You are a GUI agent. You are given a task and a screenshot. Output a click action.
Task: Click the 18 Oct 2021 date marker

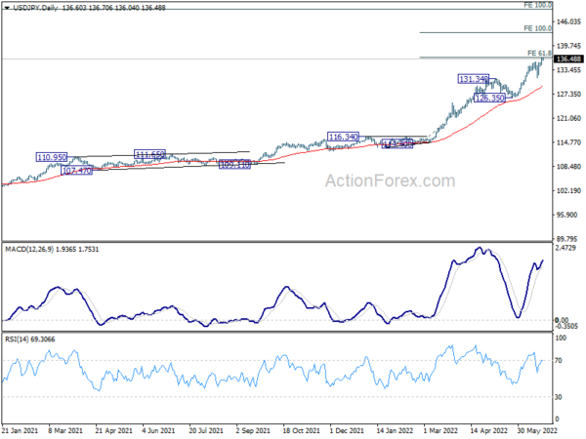click(x=301, y=430)
